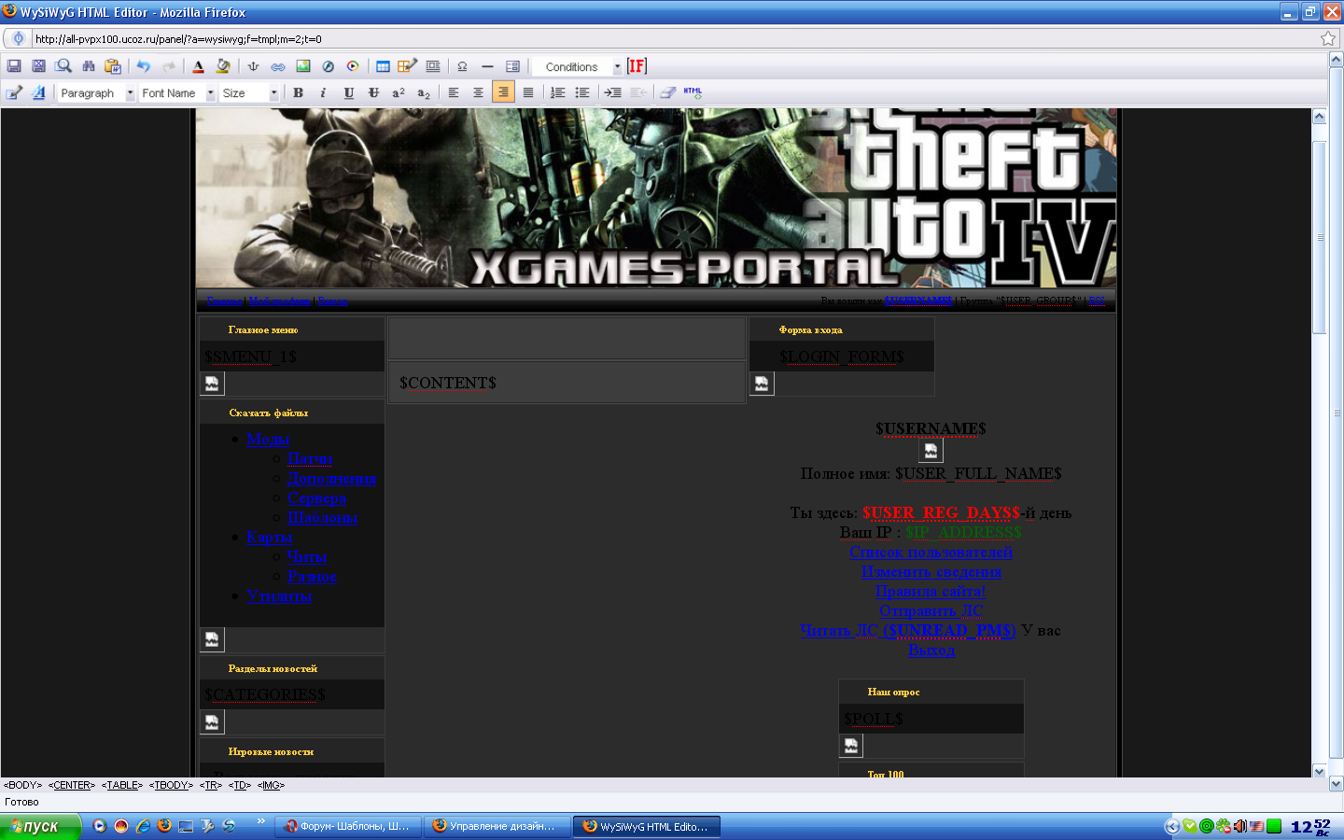Image resolution: width=1344 pixels, height=840 pixels.
Task: Click the pencil edit mode icon
Action: [x=14, y=92]
